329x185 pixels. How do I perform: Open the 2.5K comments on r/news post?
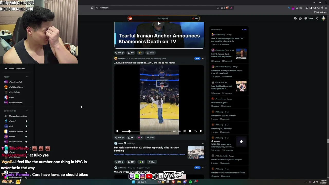click(x=131, y=162)
